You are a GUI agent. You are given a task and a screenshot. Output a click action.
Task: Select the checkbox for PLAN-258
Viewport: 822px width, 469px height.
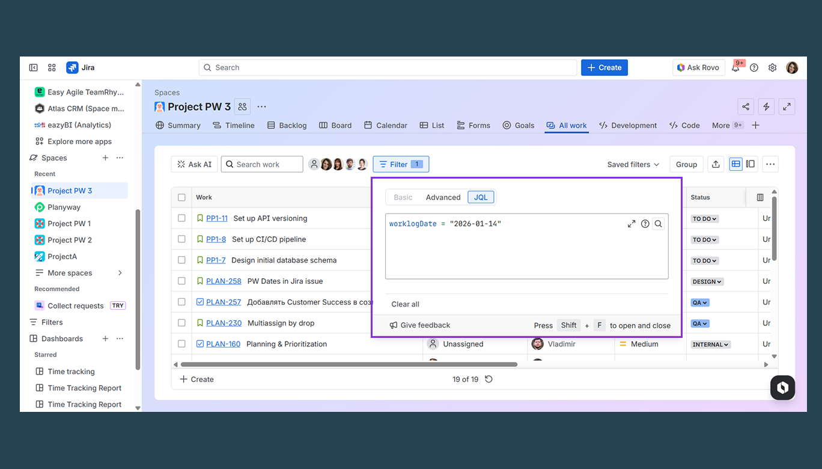pos(181,281)
